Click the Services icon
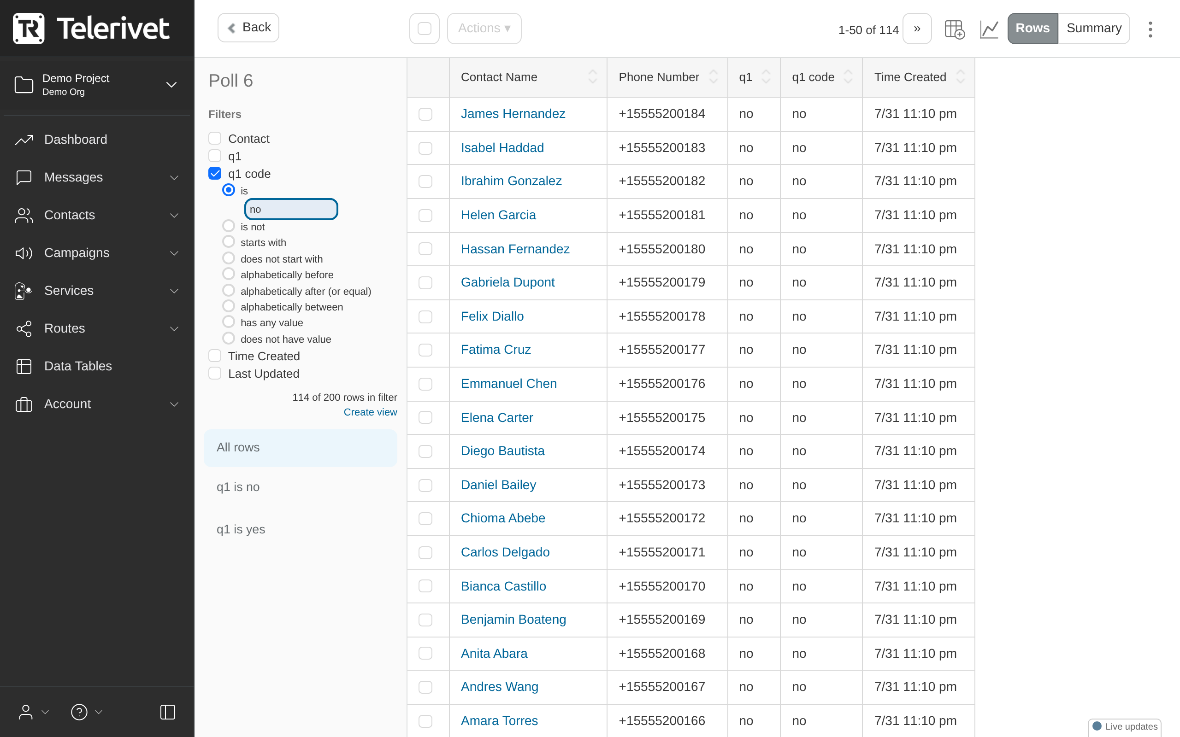The image size is (1180, 737). pyautogui.click(x=24, y=291)
